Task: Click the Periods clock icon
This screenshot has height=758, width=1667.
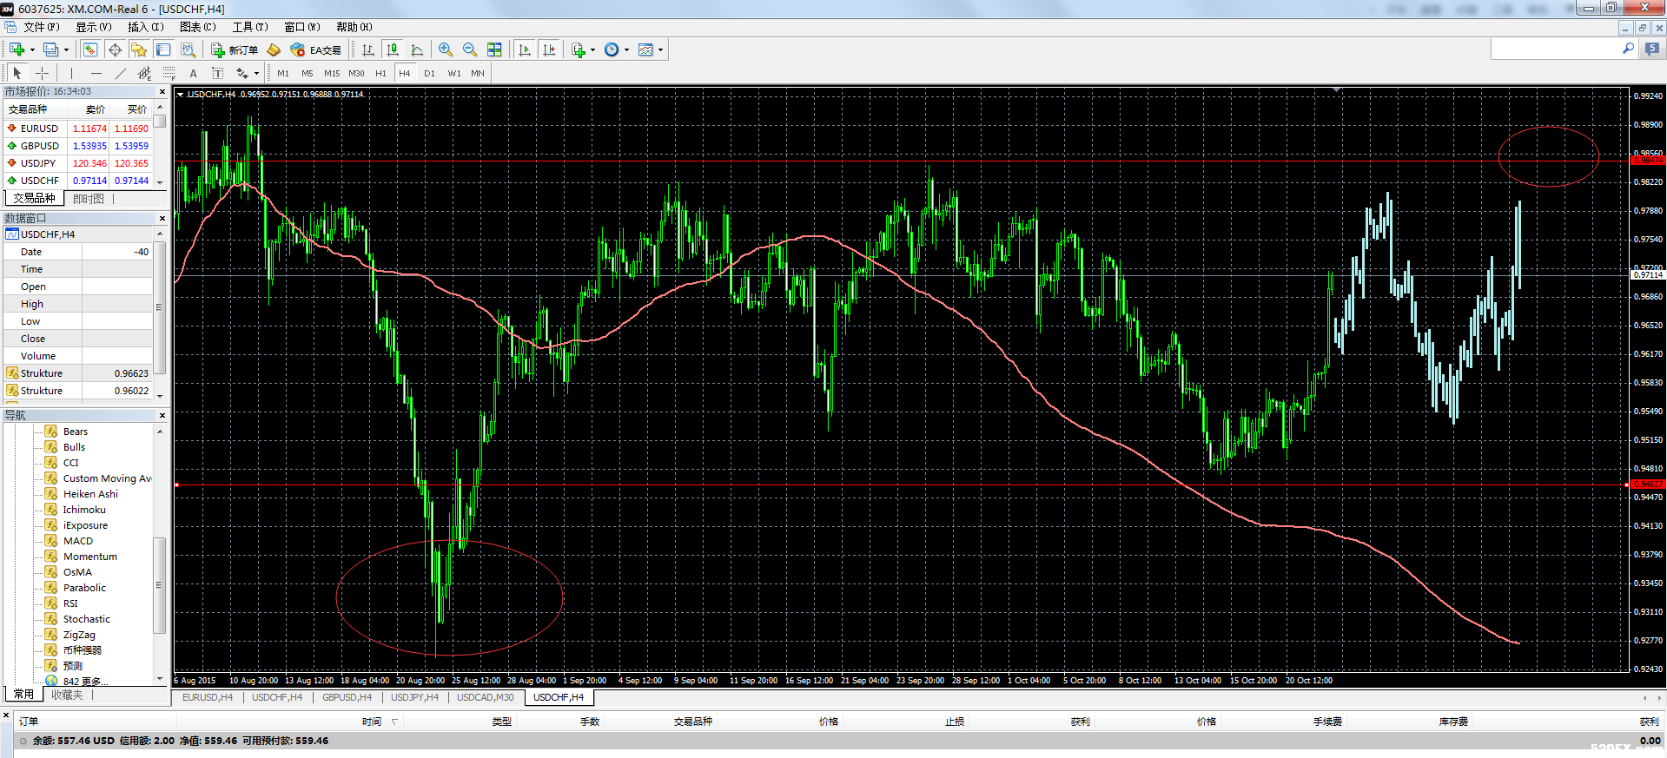Action: click(612, 49)
